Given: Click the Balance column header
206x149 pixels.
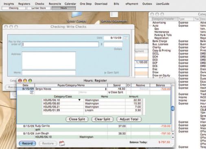Looking at the screenshot, I should click(160, 85).
